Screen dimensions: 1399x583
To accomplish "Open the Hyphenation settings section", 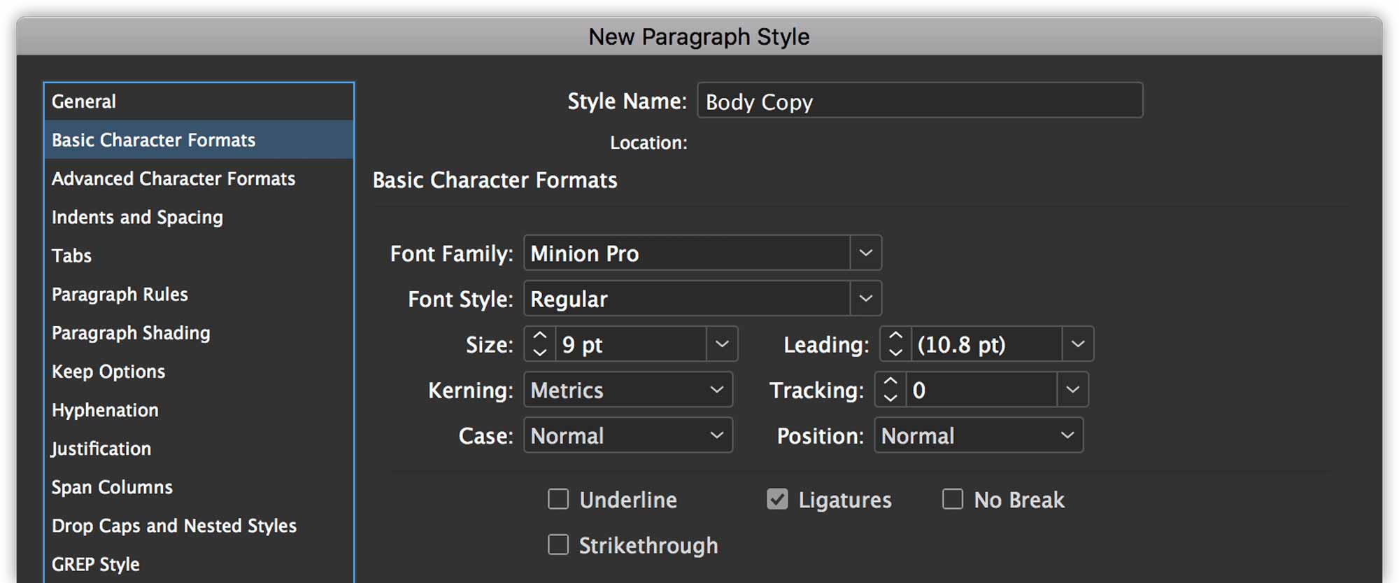I will 105,410.
